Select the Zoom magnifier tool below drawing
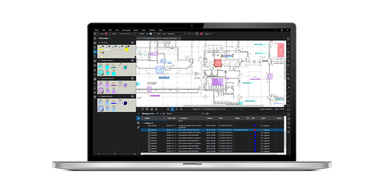This screenshot has width=384, height=192. point(181,109)
